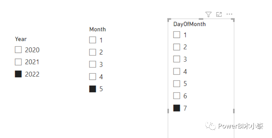Check the 2021 Year checkbox
Viewport: 272px width, 138px height.
18,62
